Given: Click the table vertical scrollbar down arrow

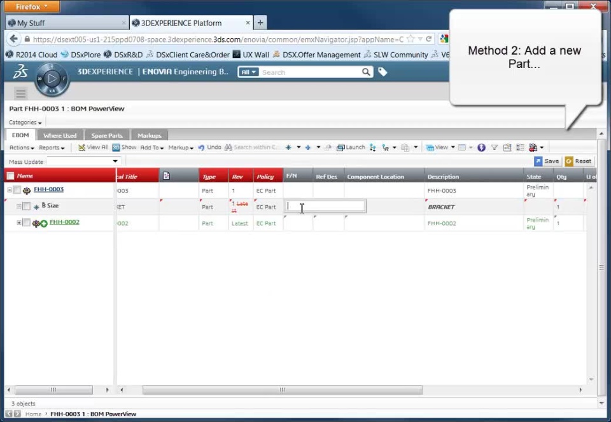Looking at the screenshot, I should tap(591, 379).
